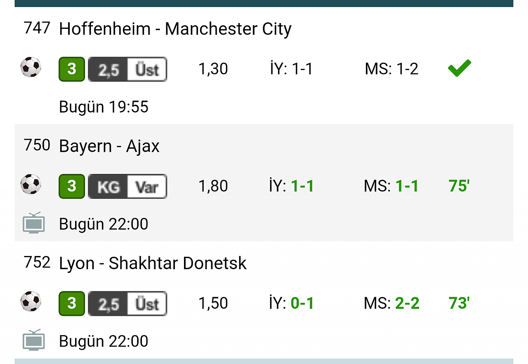Select the 2,5 Üst bet on Hoffenheim match
This screenshot has width=528, height=364.
(x=127, y=69)
